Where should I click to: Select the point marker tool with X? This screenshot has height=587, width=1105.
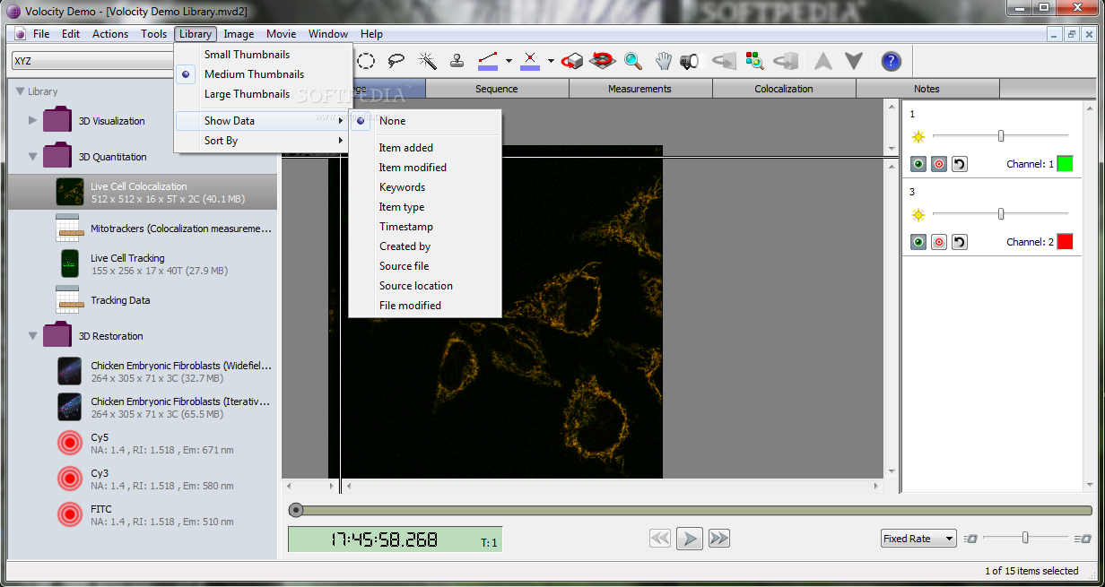[530, 61]
